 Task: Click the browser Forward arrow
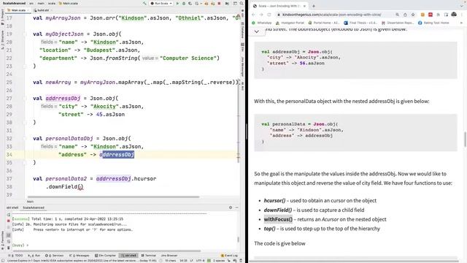[261, 15]
